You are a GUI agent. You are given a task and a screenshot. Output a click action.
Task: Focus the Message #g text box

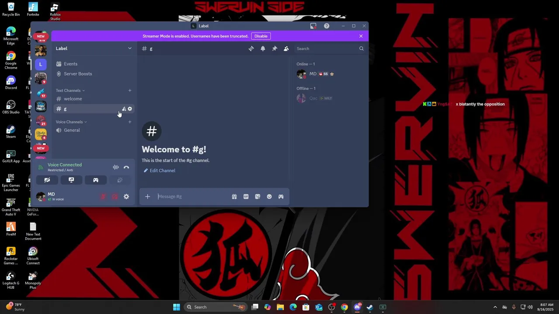coord(192,197)
